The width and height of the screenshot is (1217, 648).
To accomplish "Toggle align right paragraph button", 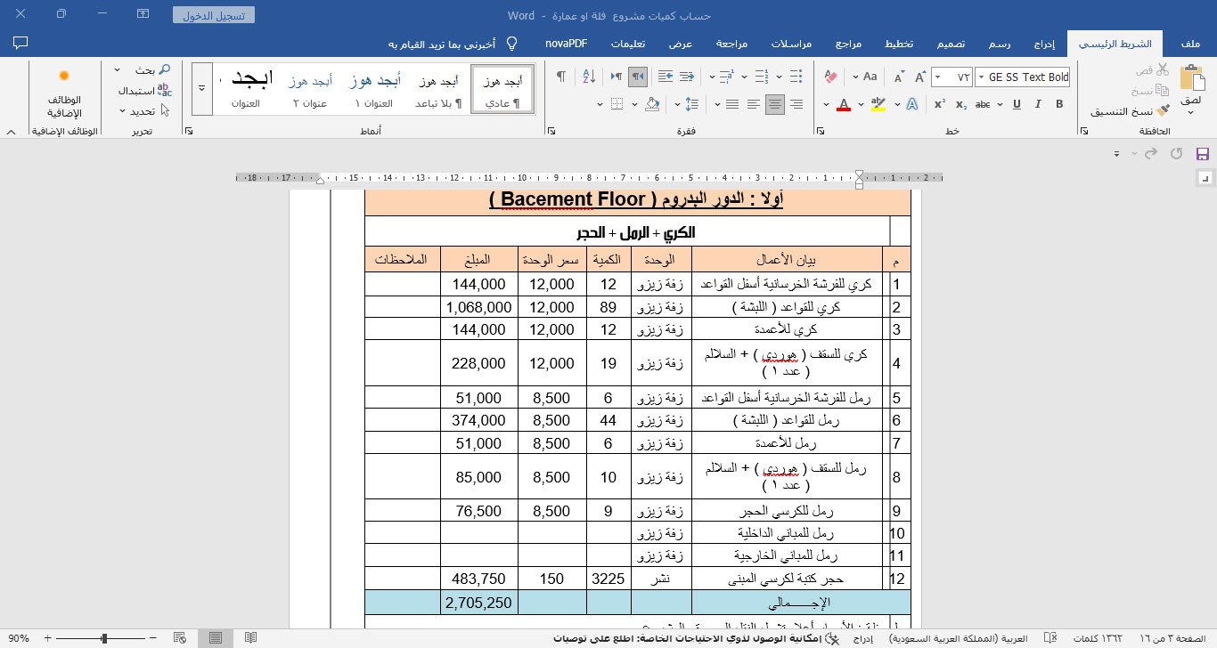I will 796,104.
